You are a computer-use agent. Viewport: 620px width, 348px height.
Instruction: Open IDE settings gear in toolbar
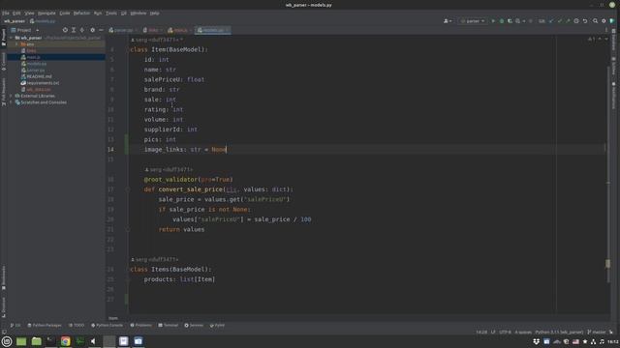tap(604, 21)
